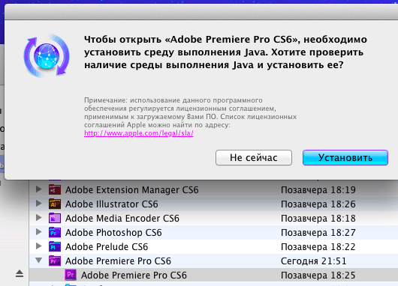Select the Adobe Photoshop CS6 folder icon

click(55, 232)
